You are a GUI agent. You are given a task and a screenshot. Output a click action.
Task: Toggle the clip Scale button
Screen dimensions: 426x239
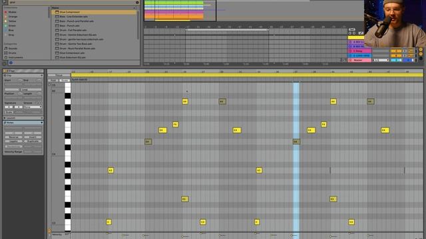point(9,112)
